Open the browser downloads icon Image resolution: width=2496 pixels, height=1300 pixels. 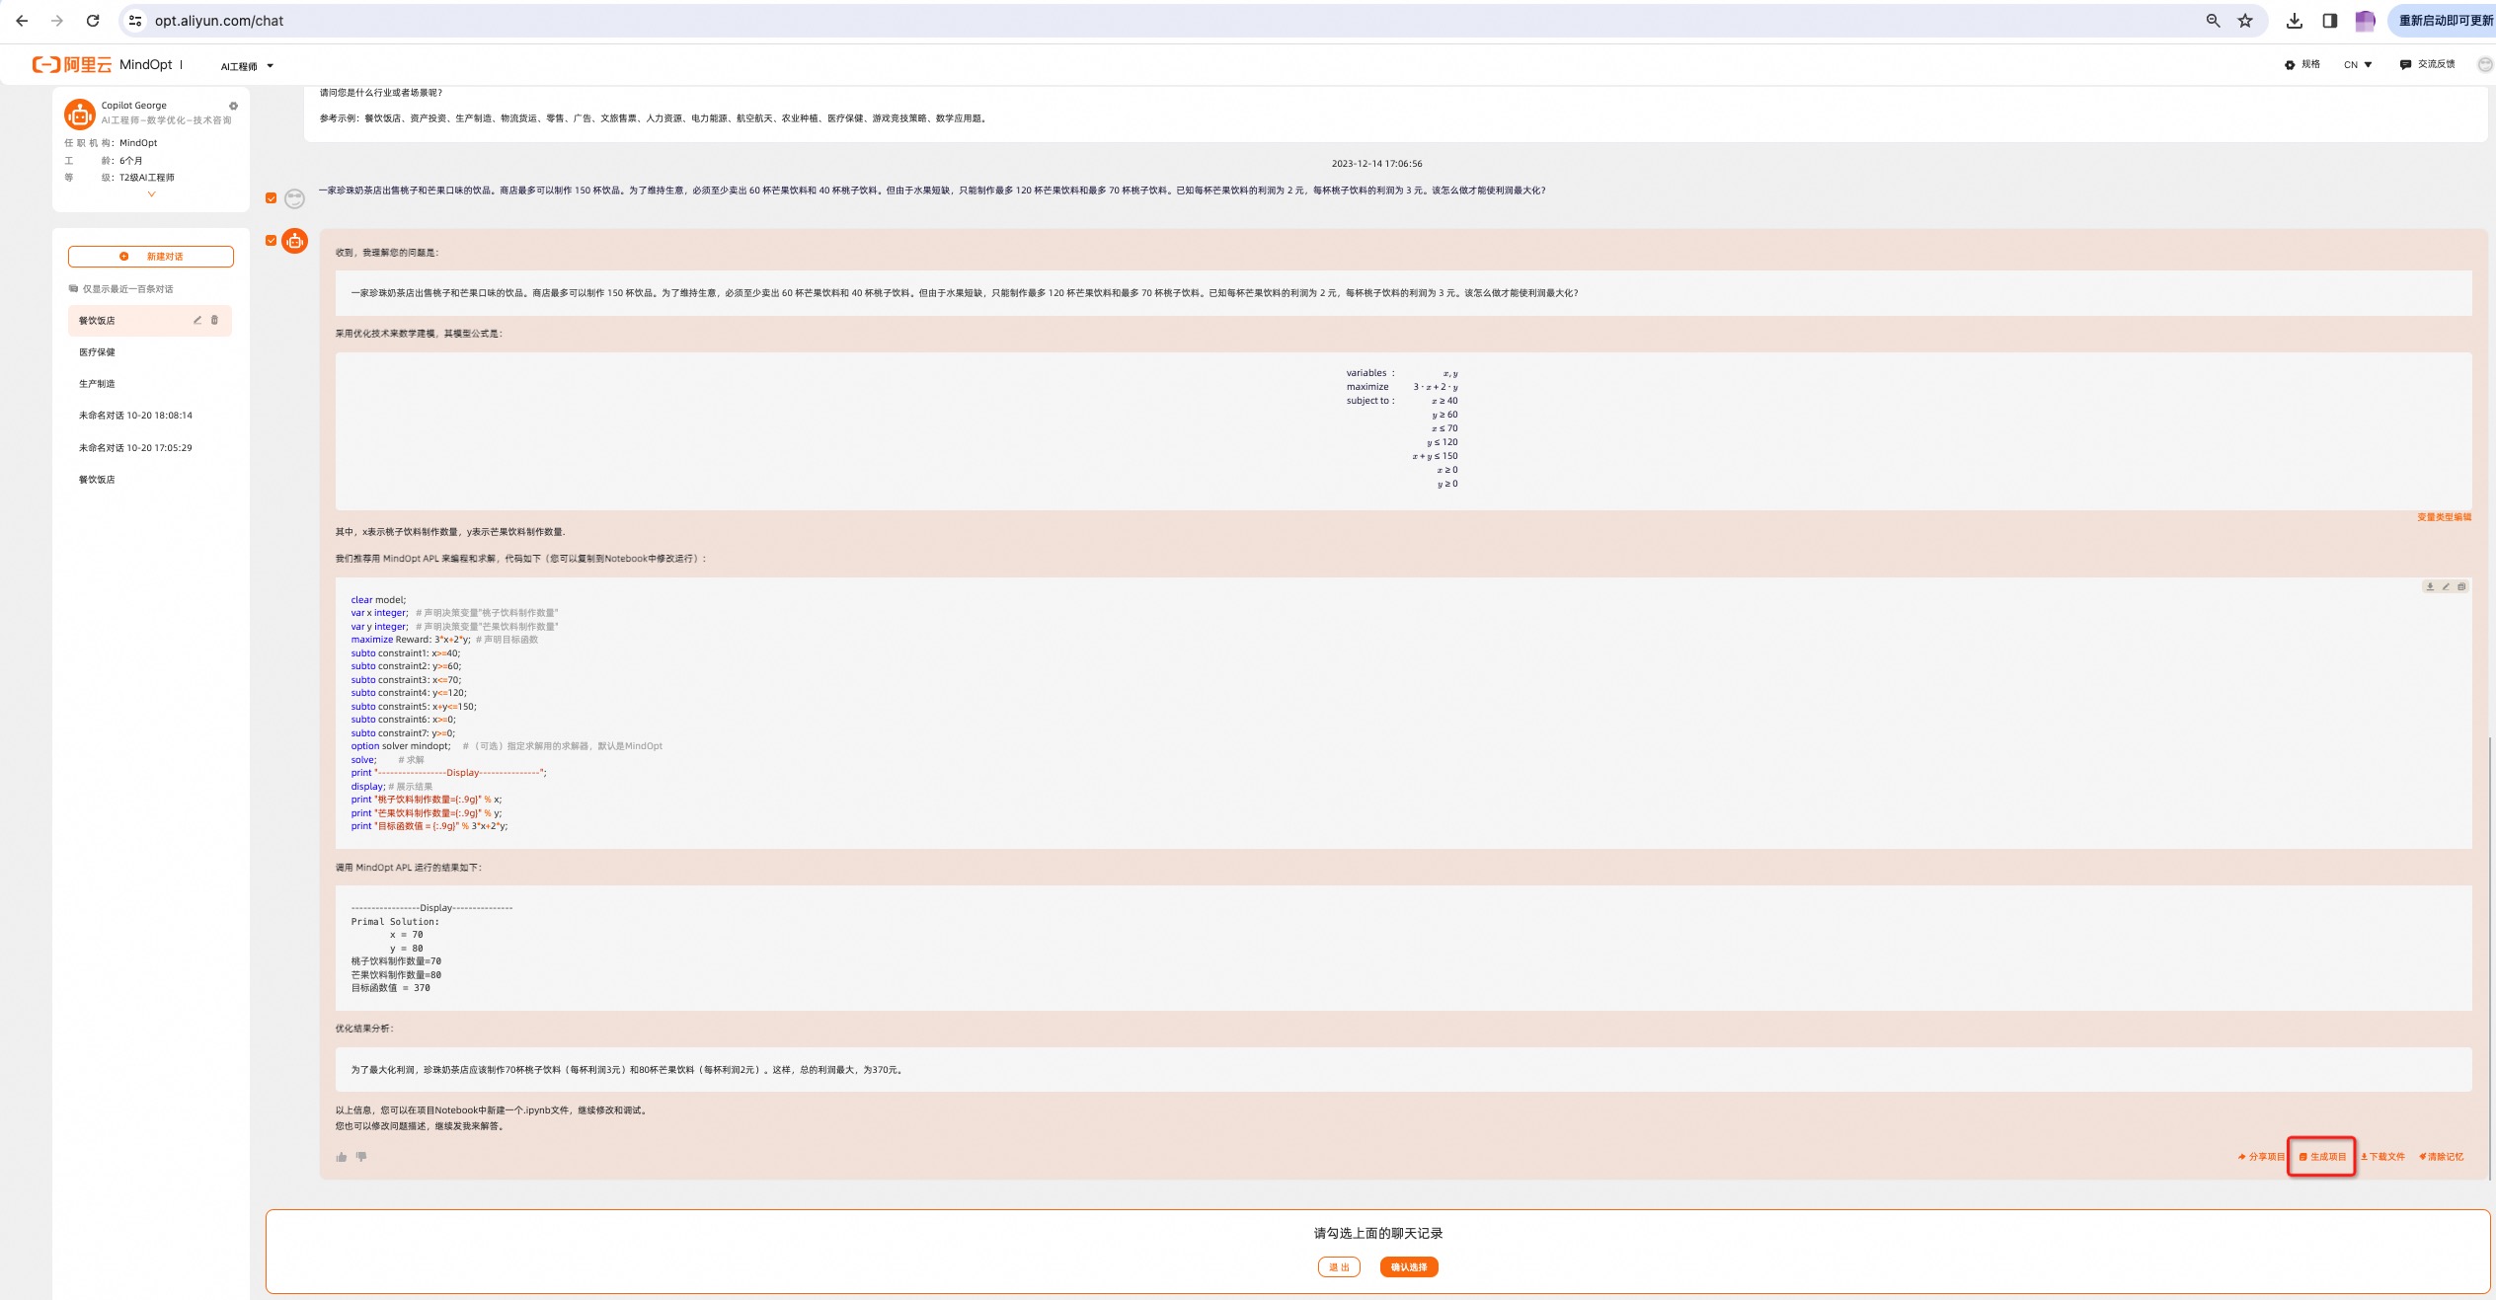coord(2295,21)
